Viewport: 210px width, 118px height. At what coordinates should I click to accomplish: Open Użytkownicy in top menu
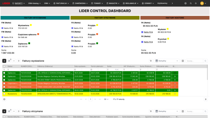click(x=162, y=3)
